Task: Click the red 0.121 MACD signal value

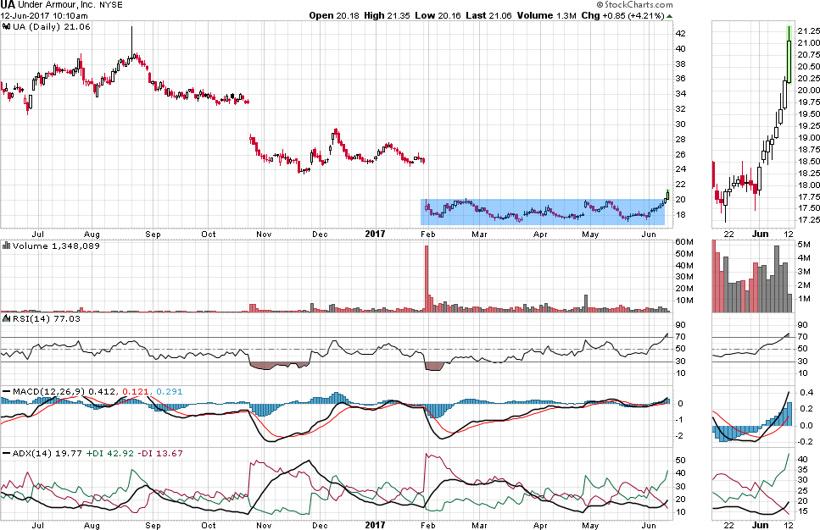Action: pos(136,391)
